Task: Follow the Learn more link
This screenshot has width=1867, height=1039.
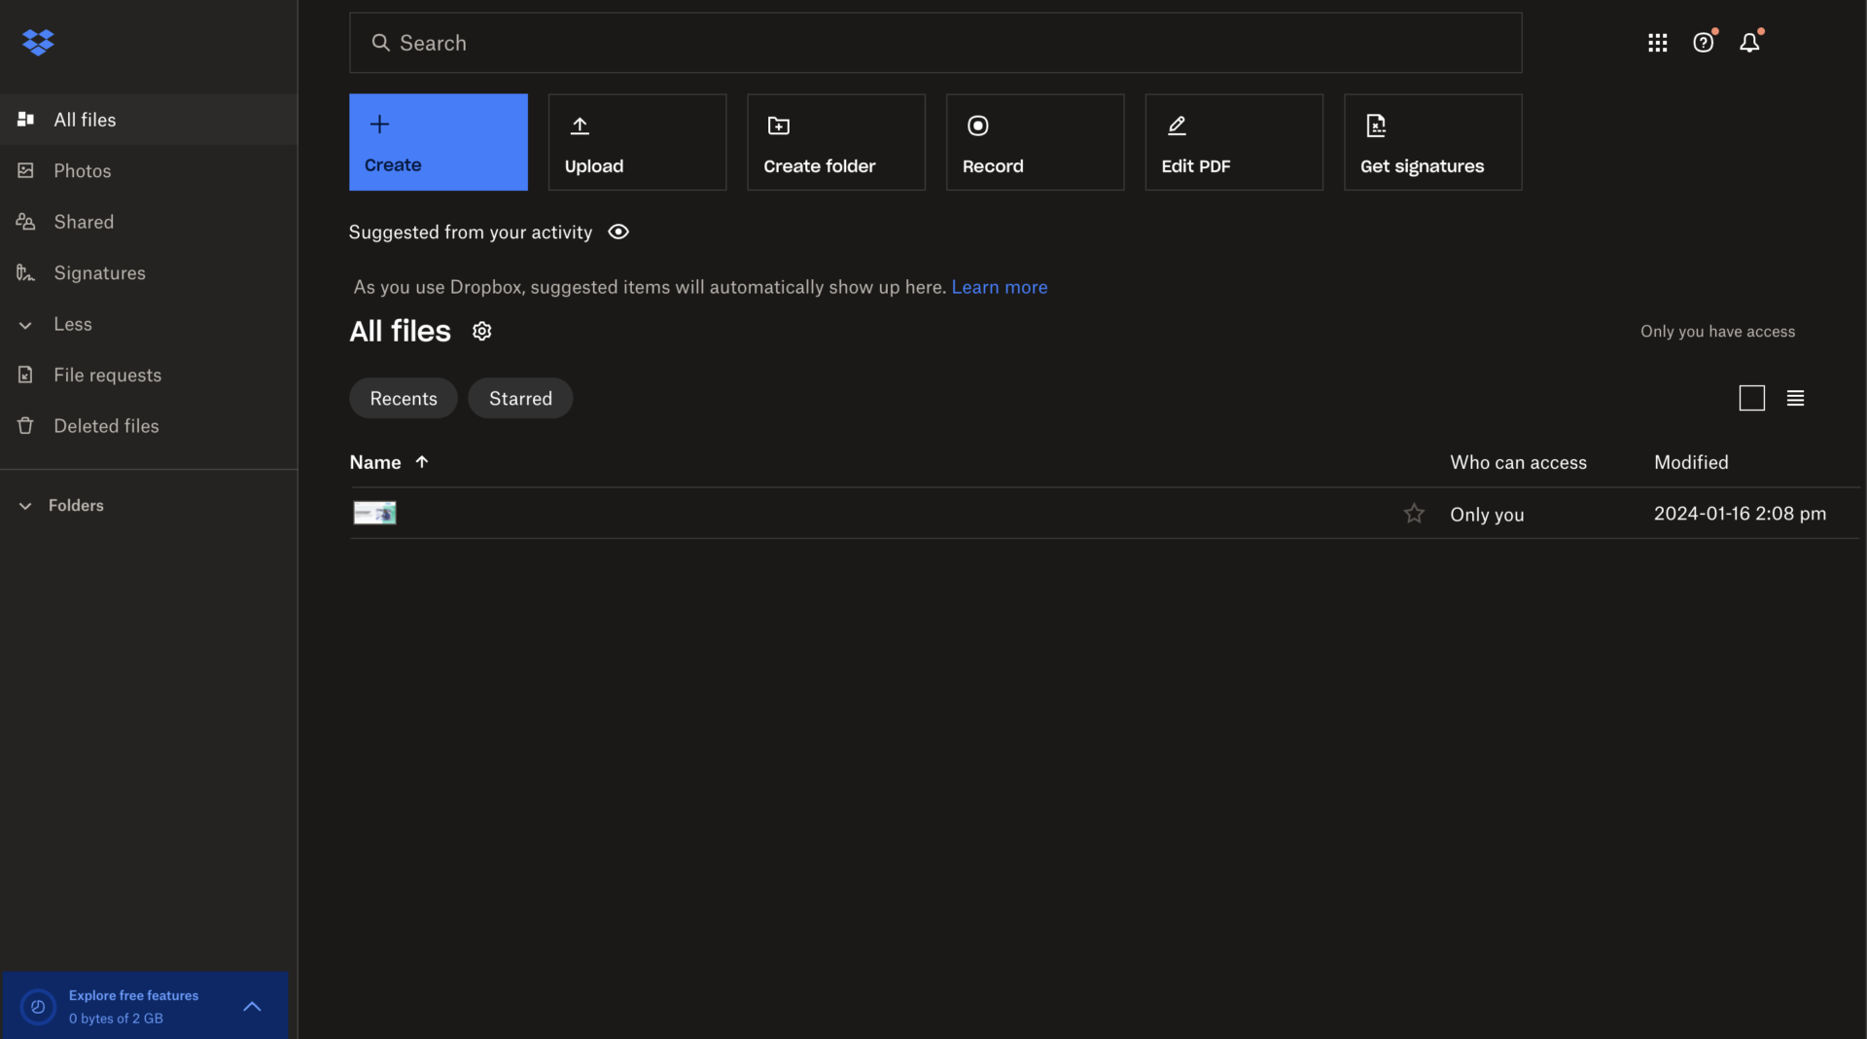Action: 999,287
